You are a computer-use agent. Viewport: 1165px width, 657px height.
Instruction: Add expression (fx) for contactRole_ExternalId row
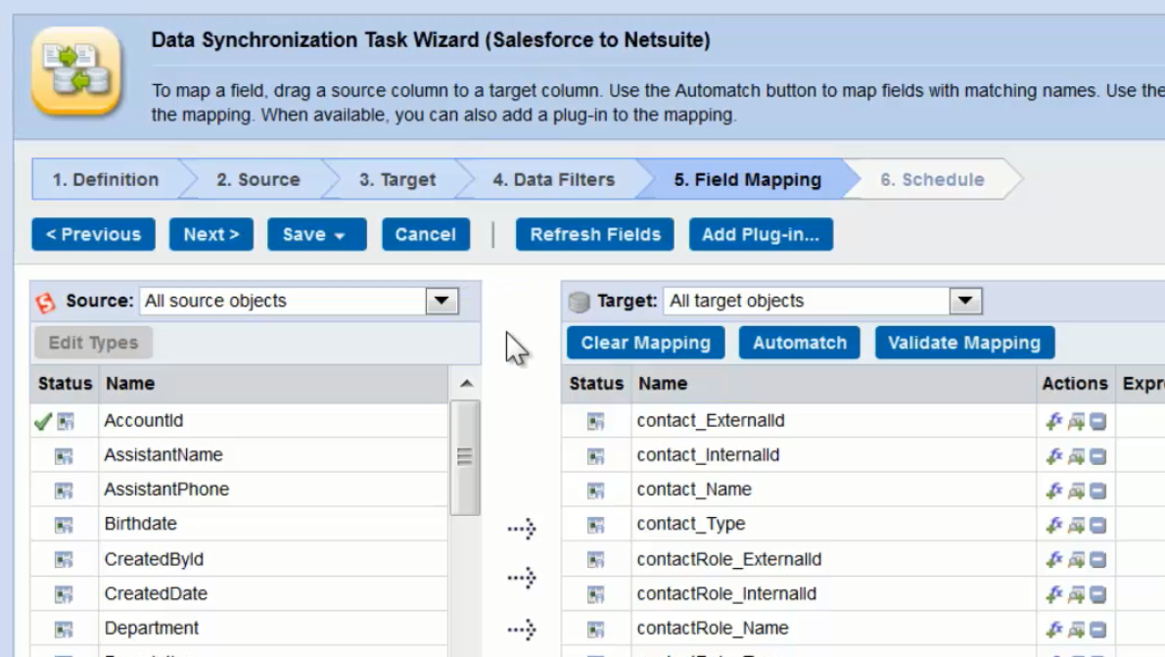(x=1053, y=560)
